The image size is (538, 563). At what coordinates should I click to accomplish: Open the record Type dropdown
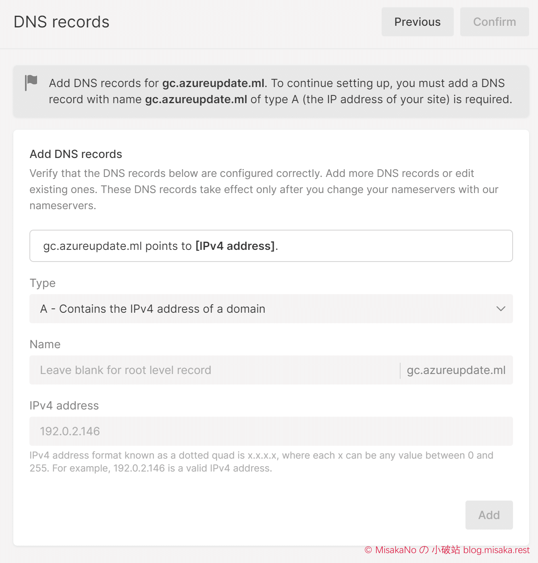(271, 309)
